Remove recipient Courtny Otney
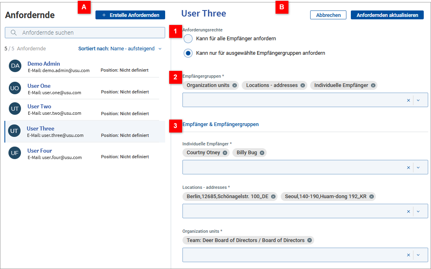This screenshot has height=269, width=431. [225, 153]
